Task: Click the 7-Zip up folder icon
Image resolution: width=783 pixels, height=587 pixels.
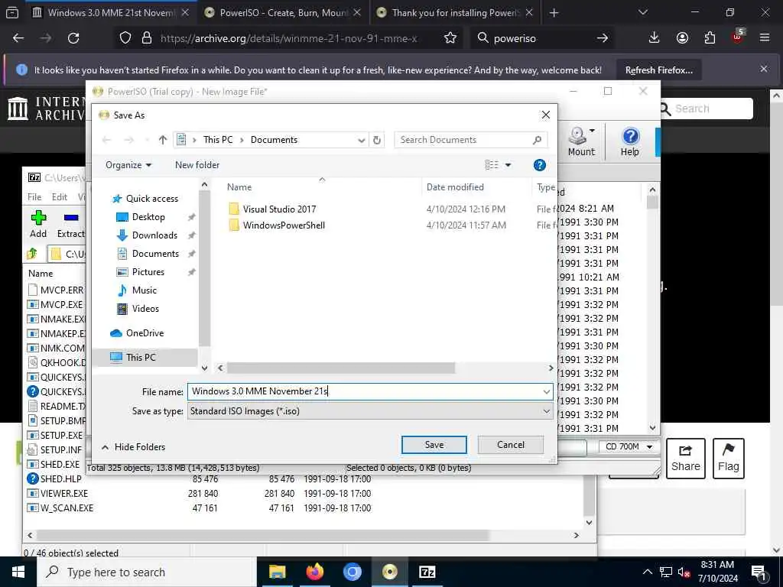Action: click(x=32, y=254)
